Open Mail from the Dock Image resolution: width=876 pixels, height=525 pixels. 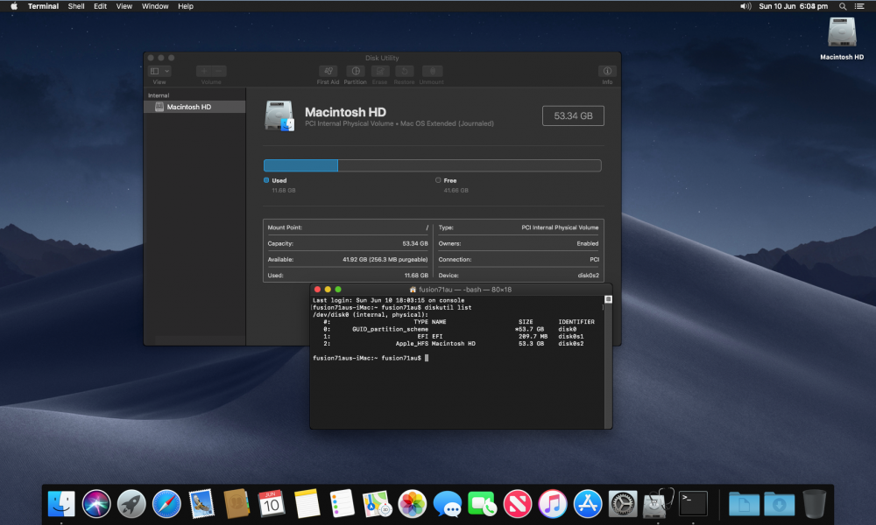(201, 504)
